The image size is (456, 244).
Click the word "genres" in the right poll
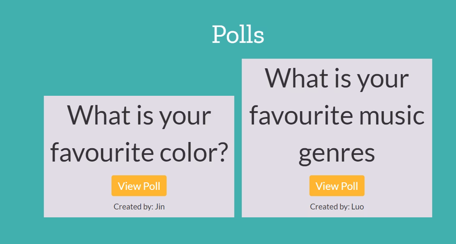point(337,152)
